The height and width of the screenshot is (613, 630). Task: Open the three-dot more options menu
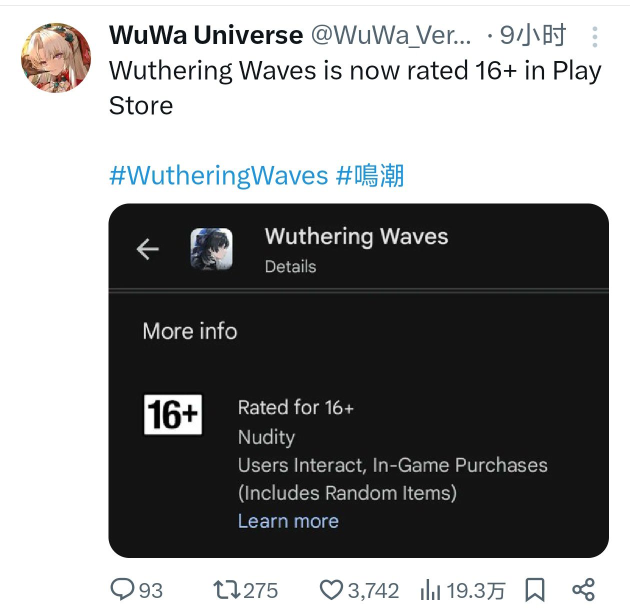pyautogui.click(x=594, y=37)
